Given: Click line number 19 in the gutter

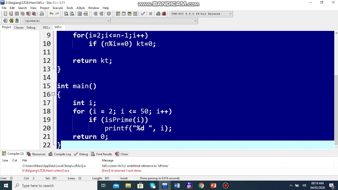Looking at the screenshot, I should (x=46, y=120).
